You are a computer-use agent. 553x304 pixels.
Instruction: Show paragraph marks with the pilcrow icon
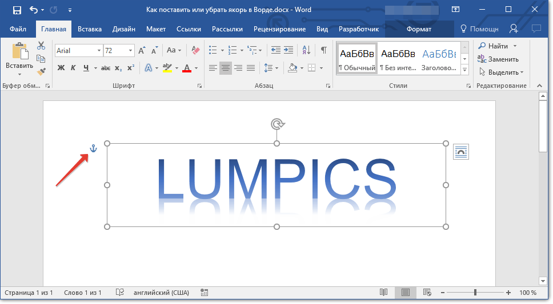[x=323, y=51]
